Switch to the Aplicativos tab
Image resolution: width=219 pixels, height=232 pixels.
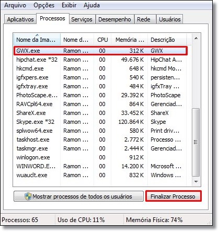(20, 19)
